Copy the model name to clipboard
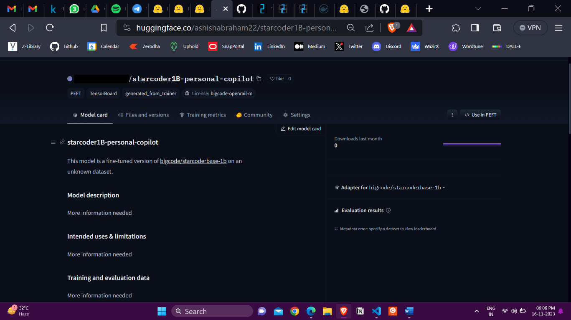The height and width of the screenshot is (320, 571). click(259, 79)
